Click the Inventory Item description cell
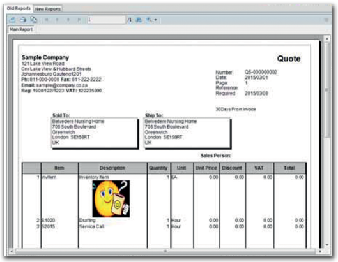Viewport: 338px width, 262px height. (94, 177)
